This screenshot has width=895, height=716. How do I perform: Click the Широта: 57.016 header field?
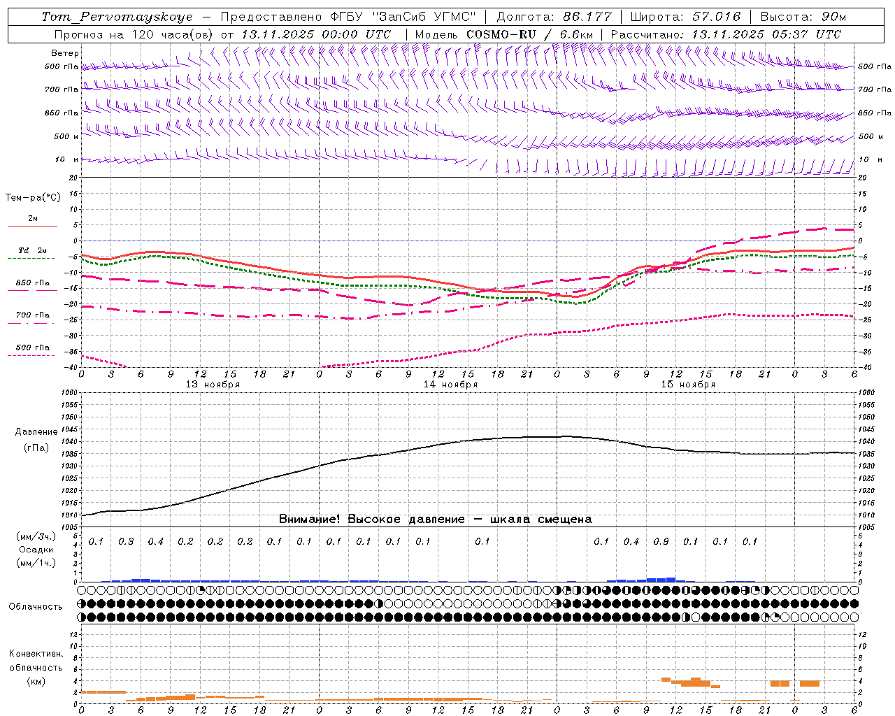tap(685, 17)
